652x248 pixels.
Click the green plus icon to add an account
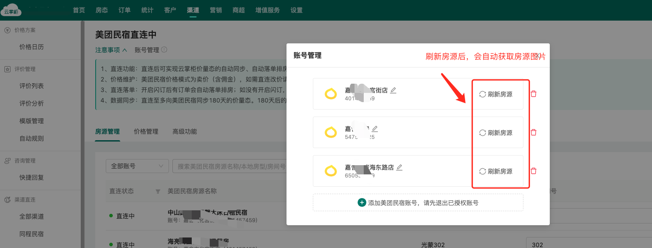coord(362,202)
